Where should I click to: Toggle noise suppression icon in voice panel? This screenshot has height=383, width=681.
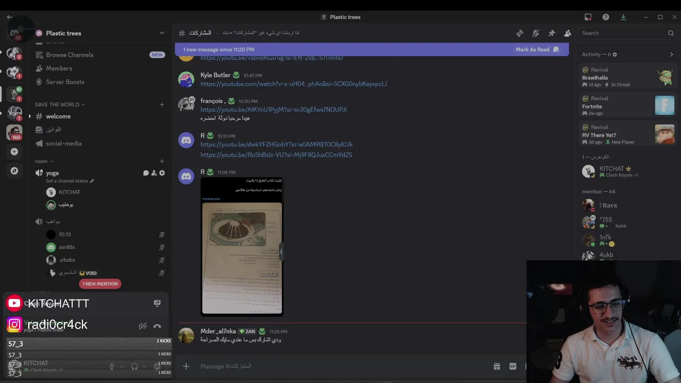pos(143,326)
